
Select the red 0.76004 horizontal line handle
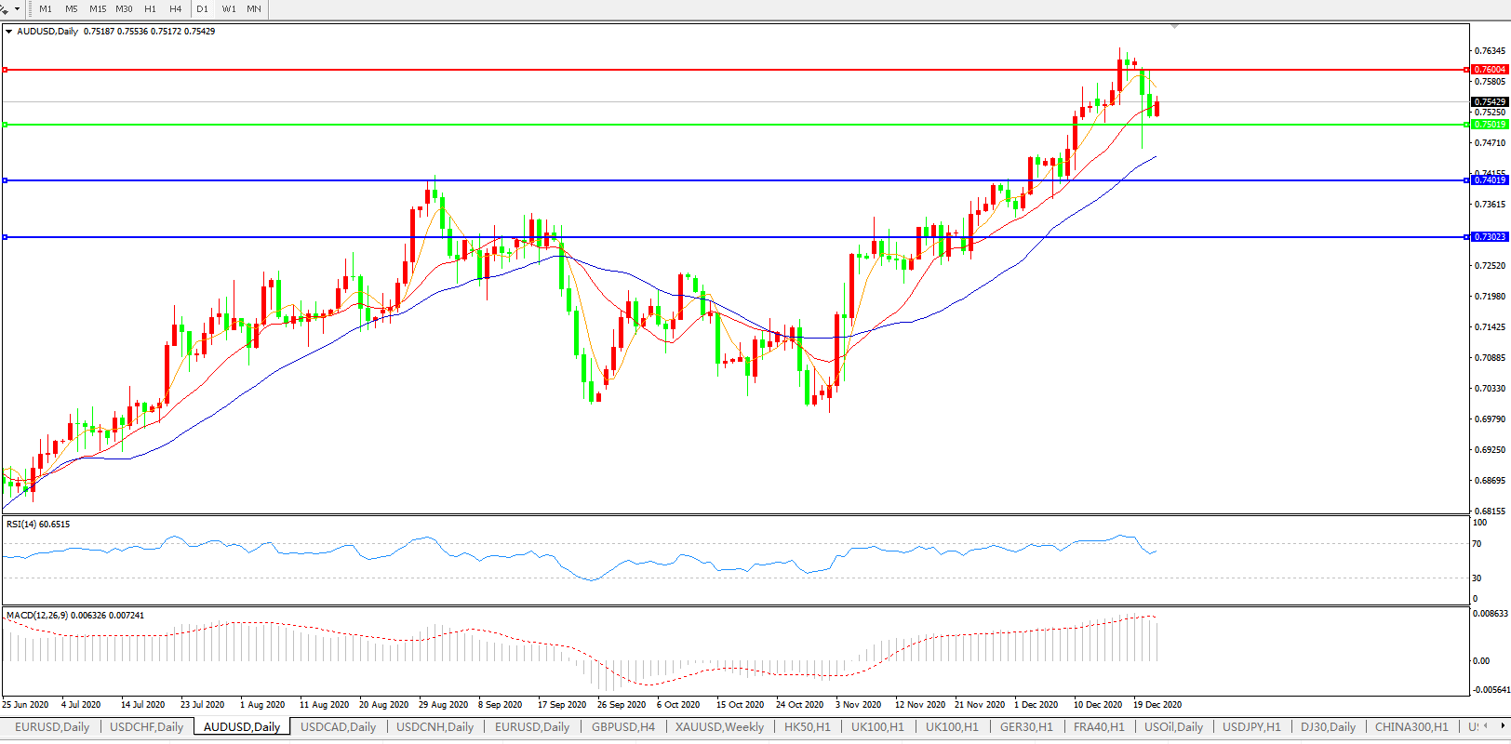pyautogui.click(x=6, y=70)
